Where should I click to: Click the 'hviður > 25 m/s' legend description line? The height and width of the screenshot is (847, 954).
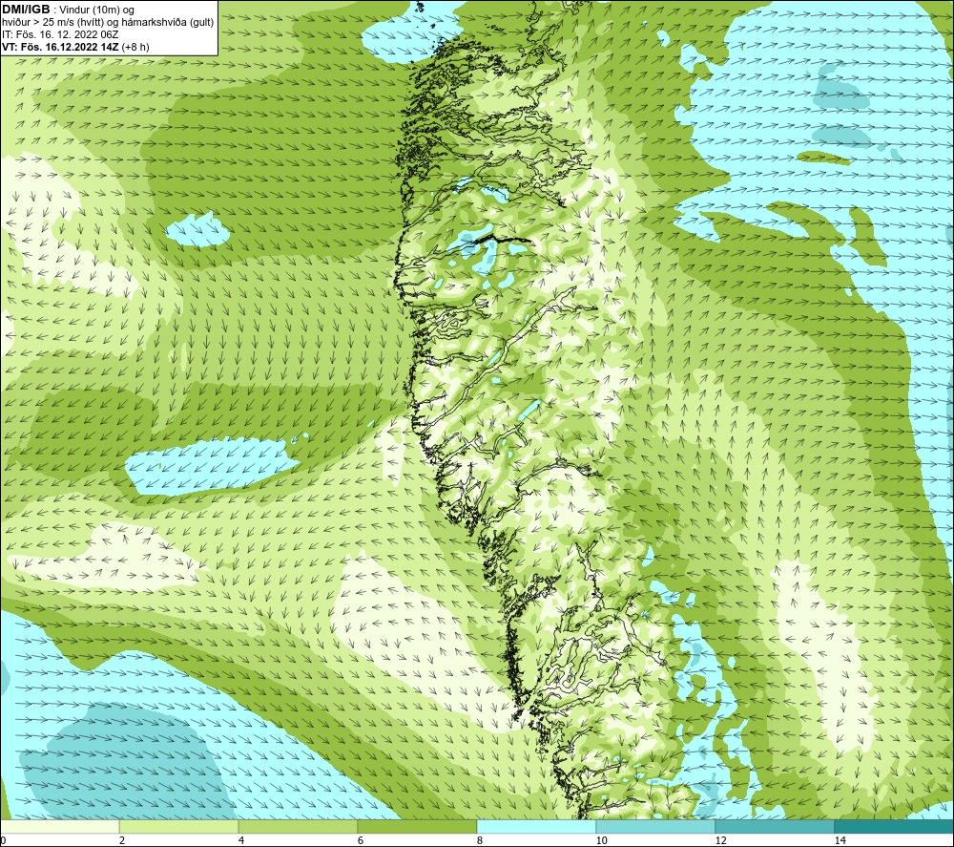(x=108, y=23)
